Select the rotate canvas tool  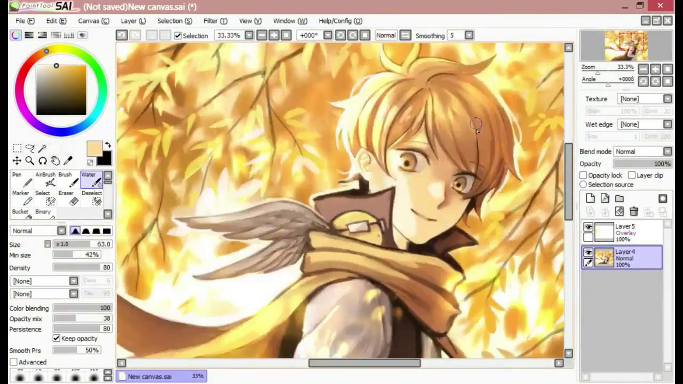click(43, 161)
